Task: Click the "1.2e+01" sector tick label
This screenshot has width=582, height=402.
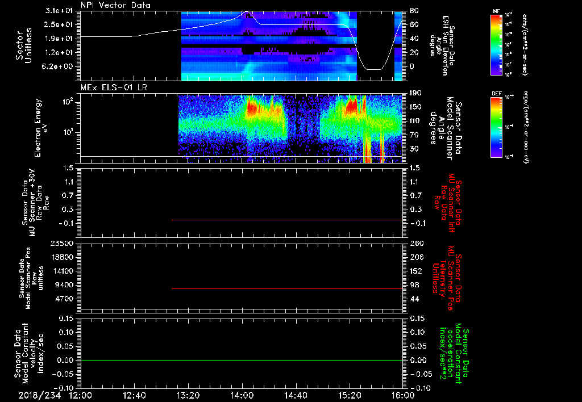Action: 59,53
